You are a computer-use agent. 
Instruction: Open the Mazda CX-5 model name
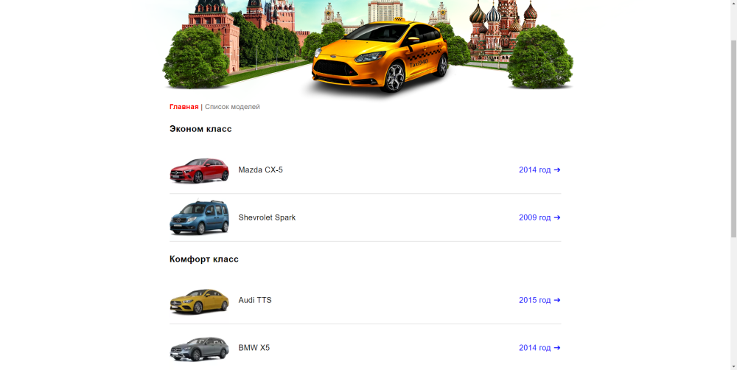tap(260, 170)
